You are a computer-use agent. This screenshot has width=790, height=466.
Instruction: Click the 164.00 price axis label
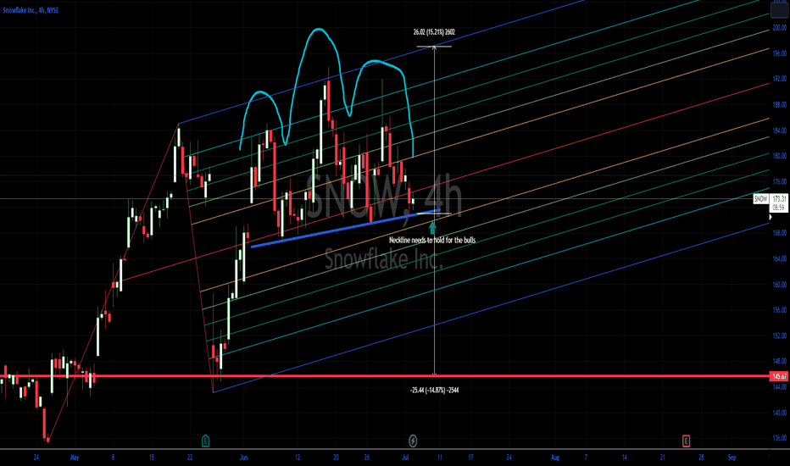pos(779,258)
